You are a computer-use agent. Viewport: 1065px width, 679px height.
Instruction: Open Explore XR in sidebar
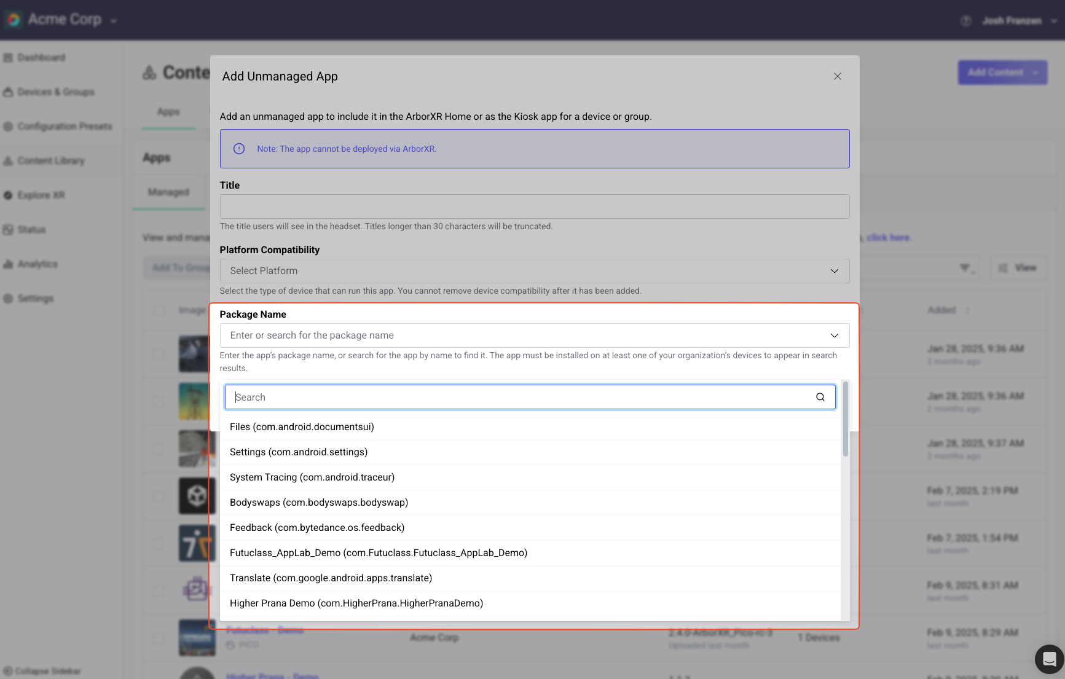click(x=41, y=195)
